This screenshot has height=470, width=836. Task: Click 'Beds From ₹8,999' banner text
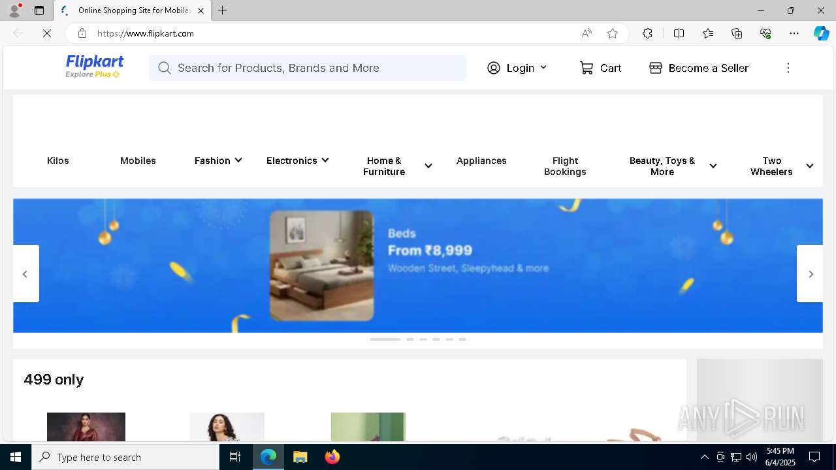click(430, 242)
